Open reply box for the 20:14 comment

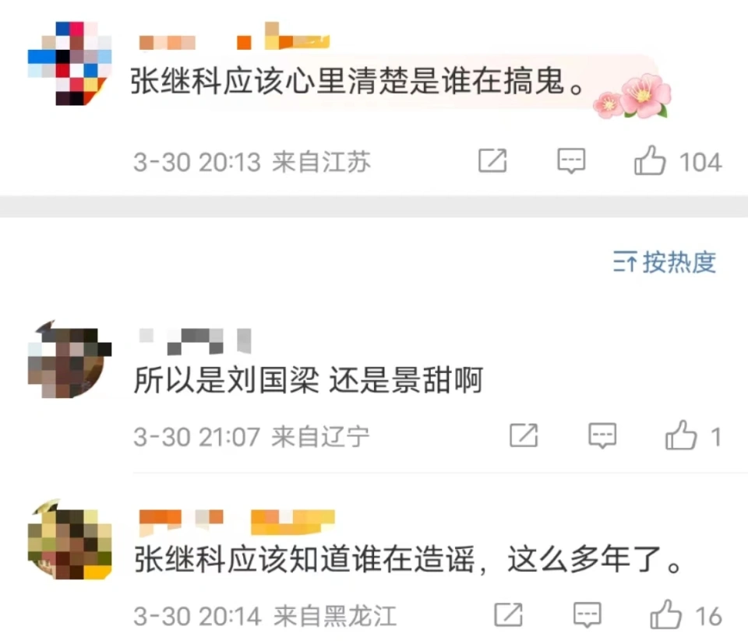point(587,615)
